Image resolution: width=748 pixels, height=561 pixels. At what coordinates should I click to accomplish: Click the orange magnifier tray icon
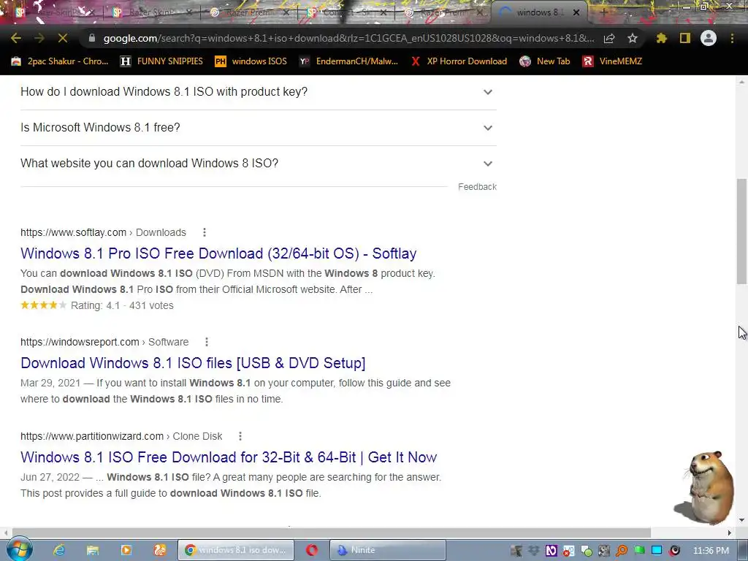pyautogui.click(x=622, y=551)
